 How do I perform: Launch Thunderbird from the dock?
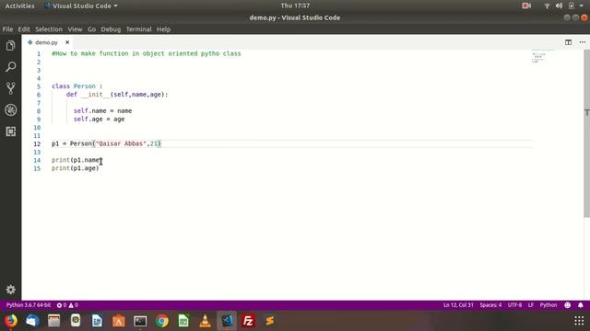[x=32, y=321]
